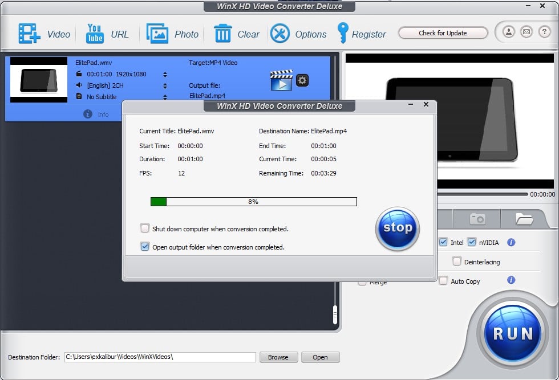Switch to the camera snapshot tab
This screenshot has height=380, width=559.
[x=477, y=219]
